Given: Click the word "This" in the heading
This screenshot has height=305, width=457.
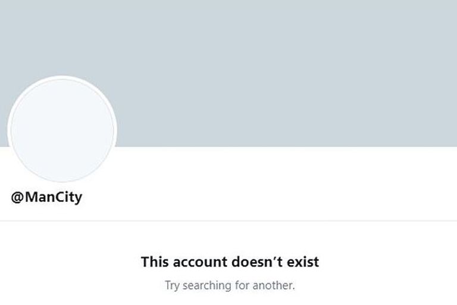Looking at the screenshot, I should [155, 262].
